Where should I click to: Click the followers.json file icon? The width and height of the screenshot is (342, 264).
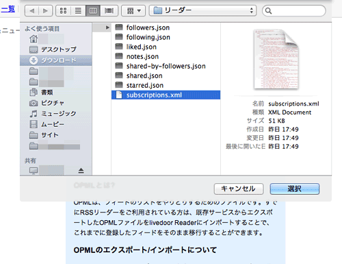[x=119, y=27]
